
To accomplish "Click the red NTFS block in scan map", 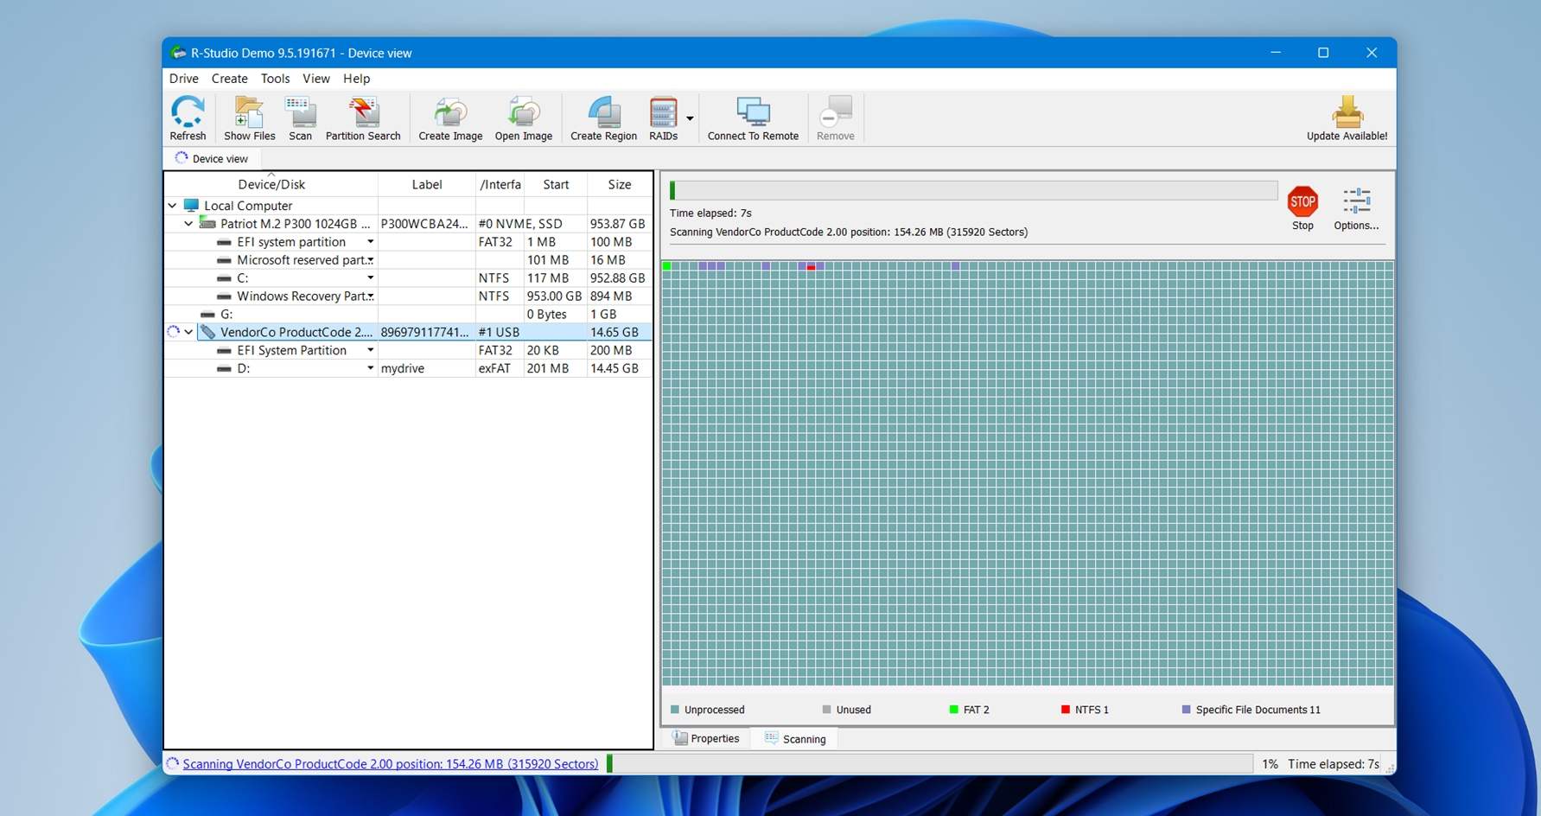I will coord(811,267).
